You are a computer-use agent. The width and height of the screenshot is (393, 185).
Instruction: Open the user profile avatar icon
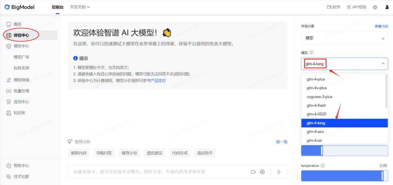387,7
